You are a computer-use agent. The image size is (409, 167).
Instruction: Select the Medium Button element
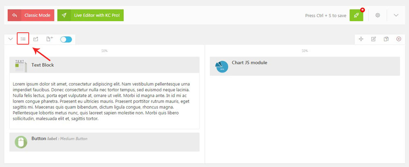click(x=104, y=142)
